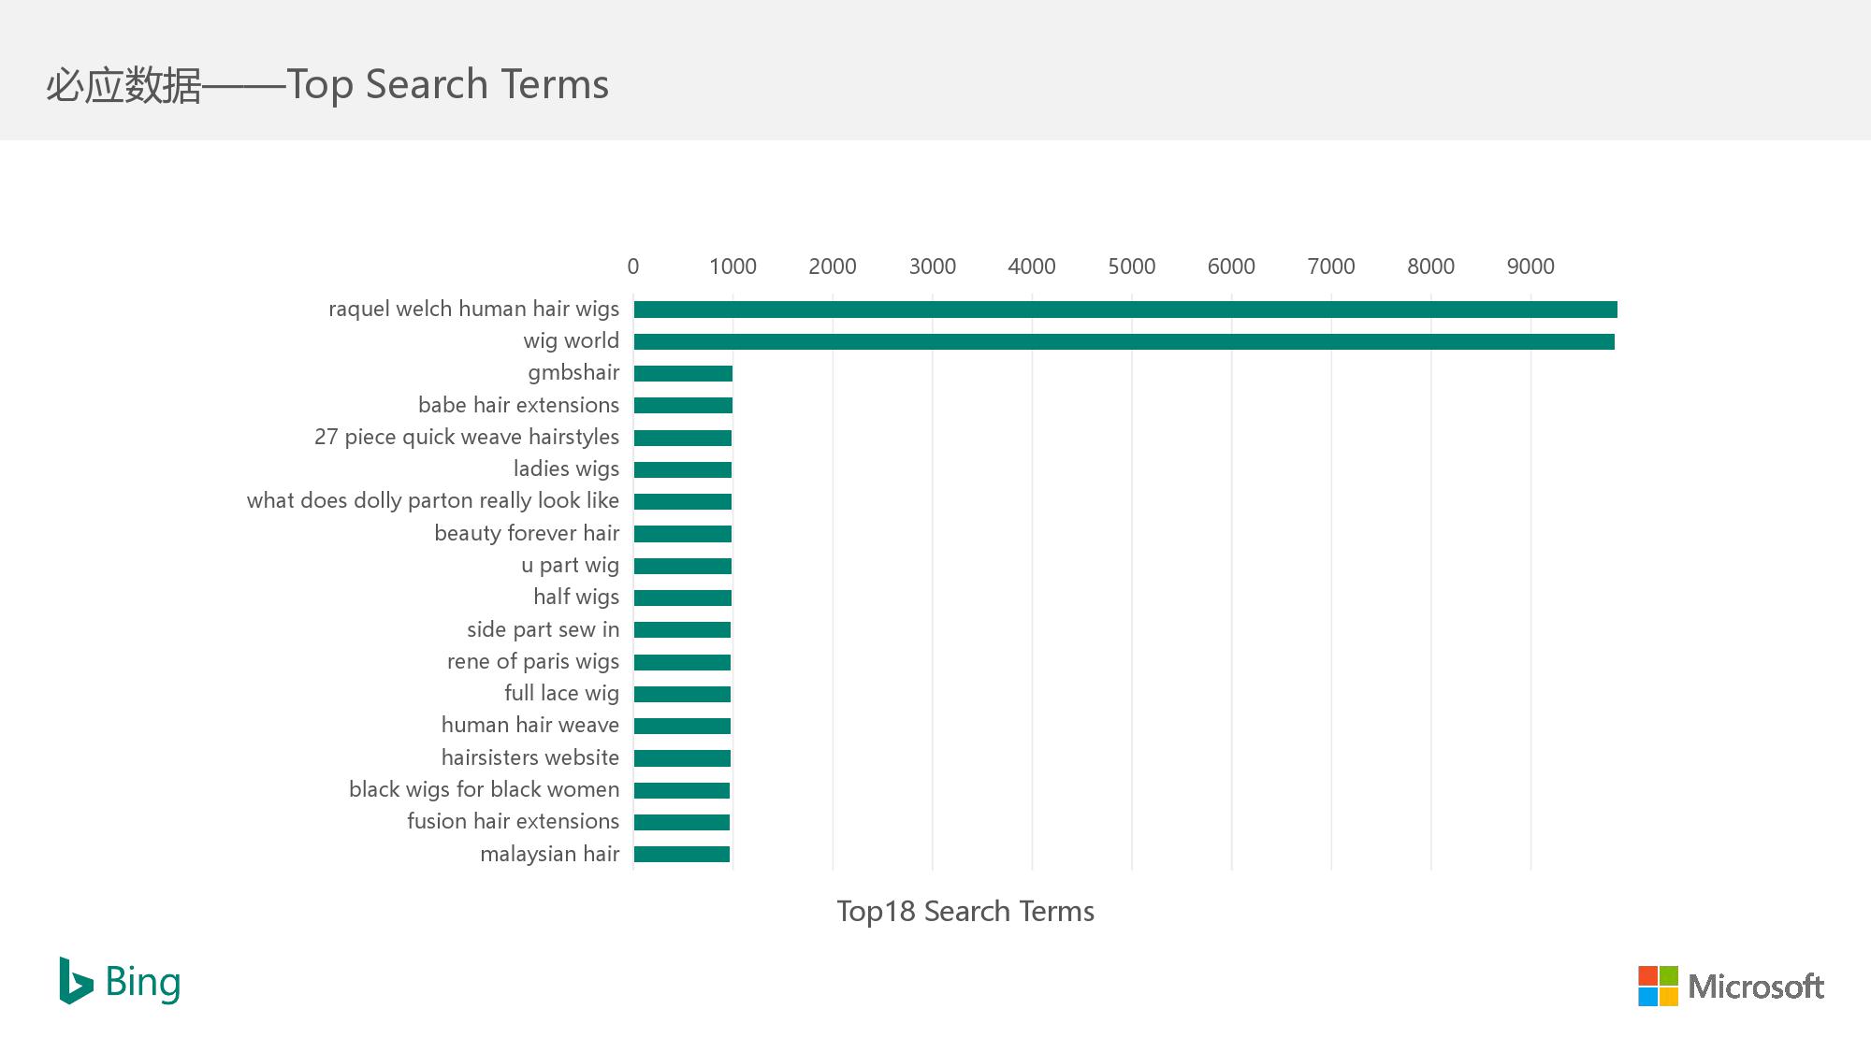Click 'what does dolly parton really look like'
1871x1052 pixels.
coord(433,501)
